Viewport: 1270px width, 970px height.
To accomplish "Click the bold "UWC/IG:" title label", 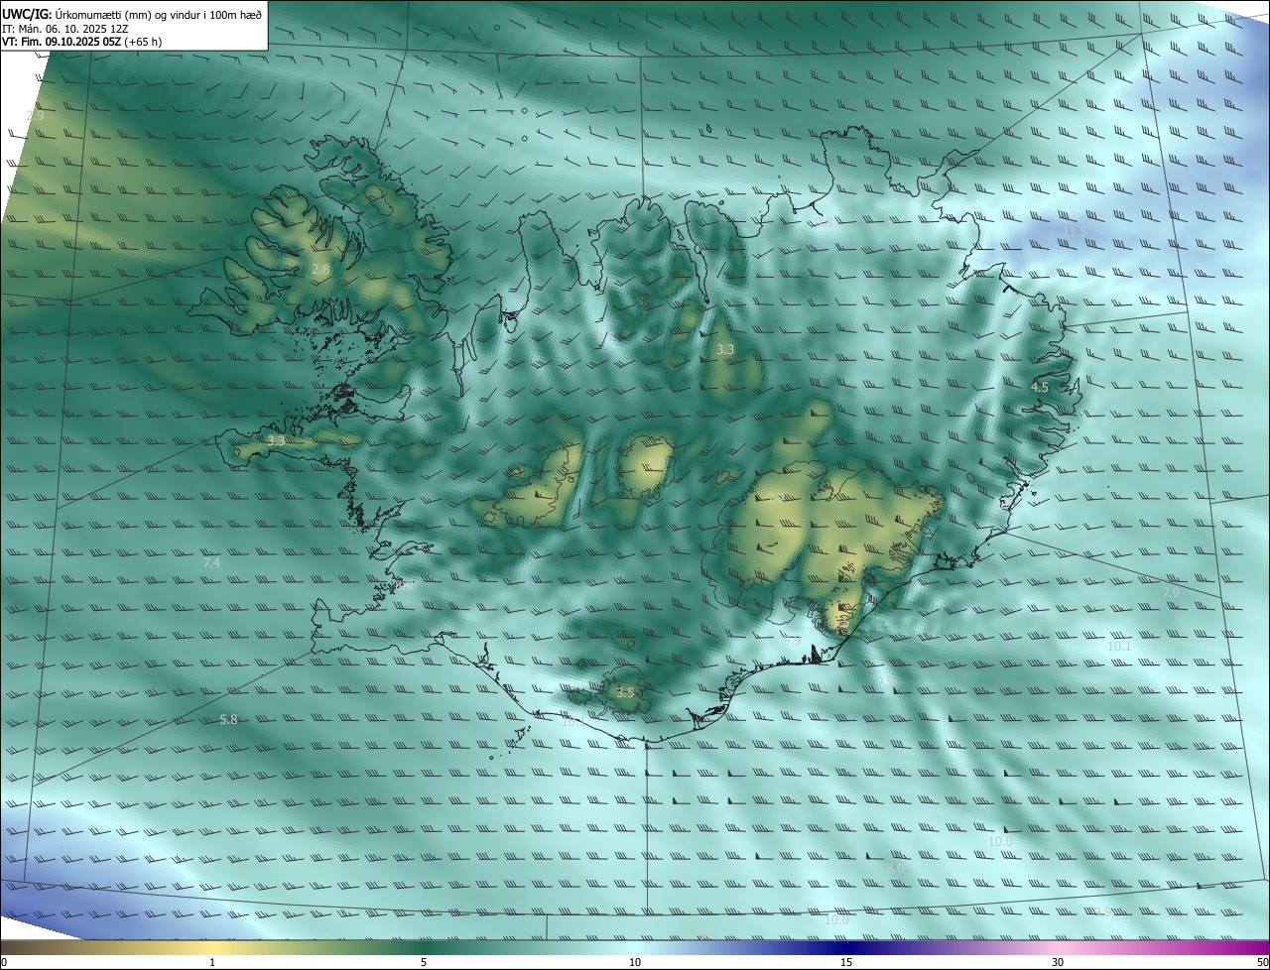I will [27, 14].
